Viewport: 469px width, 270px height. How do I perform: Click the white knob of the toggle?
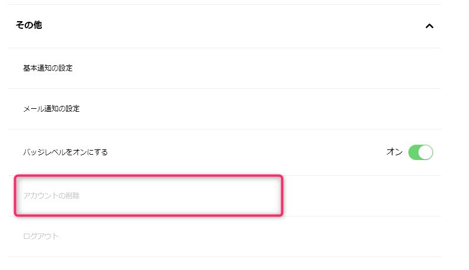[x=425, y=152]
